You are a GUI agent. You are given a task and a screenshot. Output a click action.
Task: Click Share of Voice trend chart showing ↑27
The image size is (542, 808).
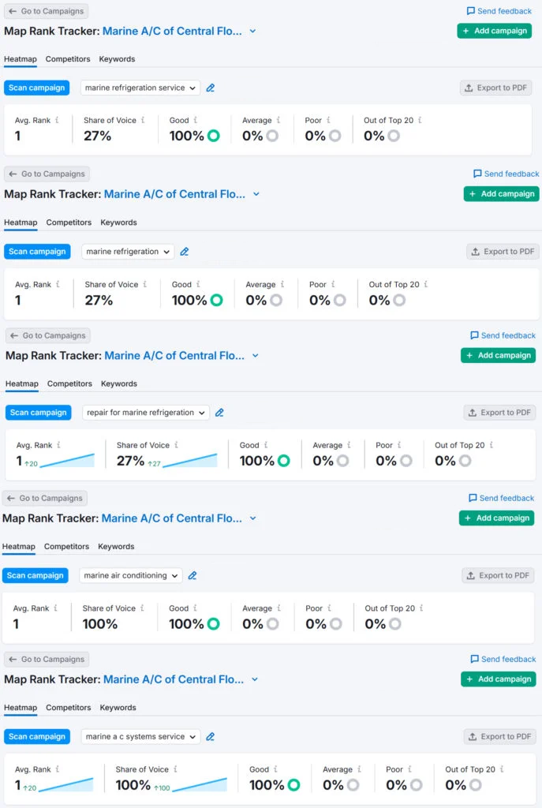click(x=190, y=460)
